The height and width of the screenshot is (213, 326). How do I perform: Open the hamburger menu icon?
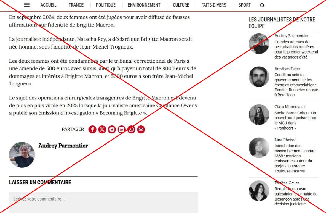click(x=27, y=5)
